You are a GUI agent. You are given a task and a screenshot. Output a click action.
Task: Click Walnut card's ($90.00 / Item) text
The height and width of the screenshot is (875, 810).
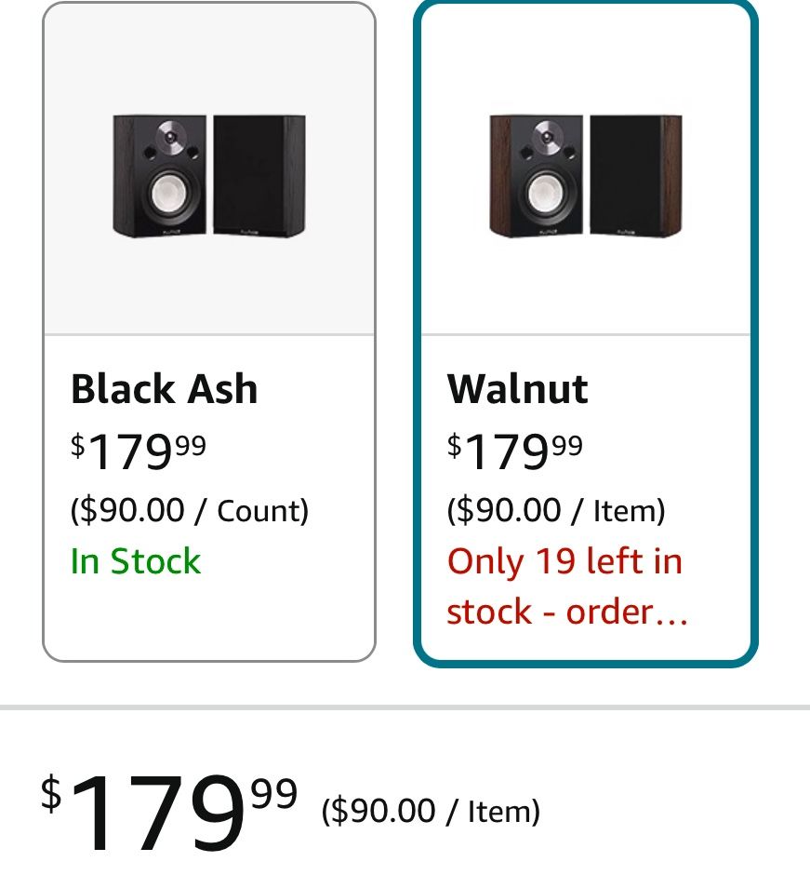click(x=556, y=510)
